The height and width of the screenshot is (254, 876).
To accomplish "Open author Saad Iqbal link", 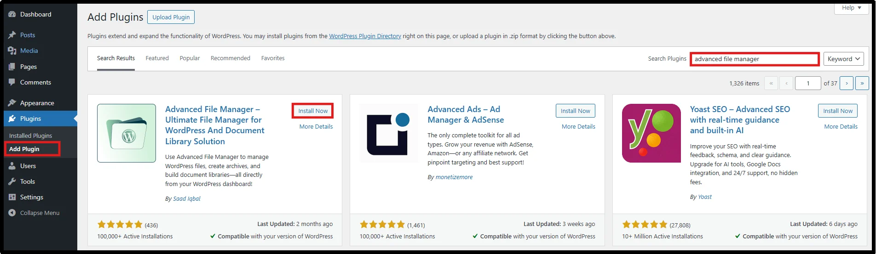I will pyautogui.click(x=187, y=198).
